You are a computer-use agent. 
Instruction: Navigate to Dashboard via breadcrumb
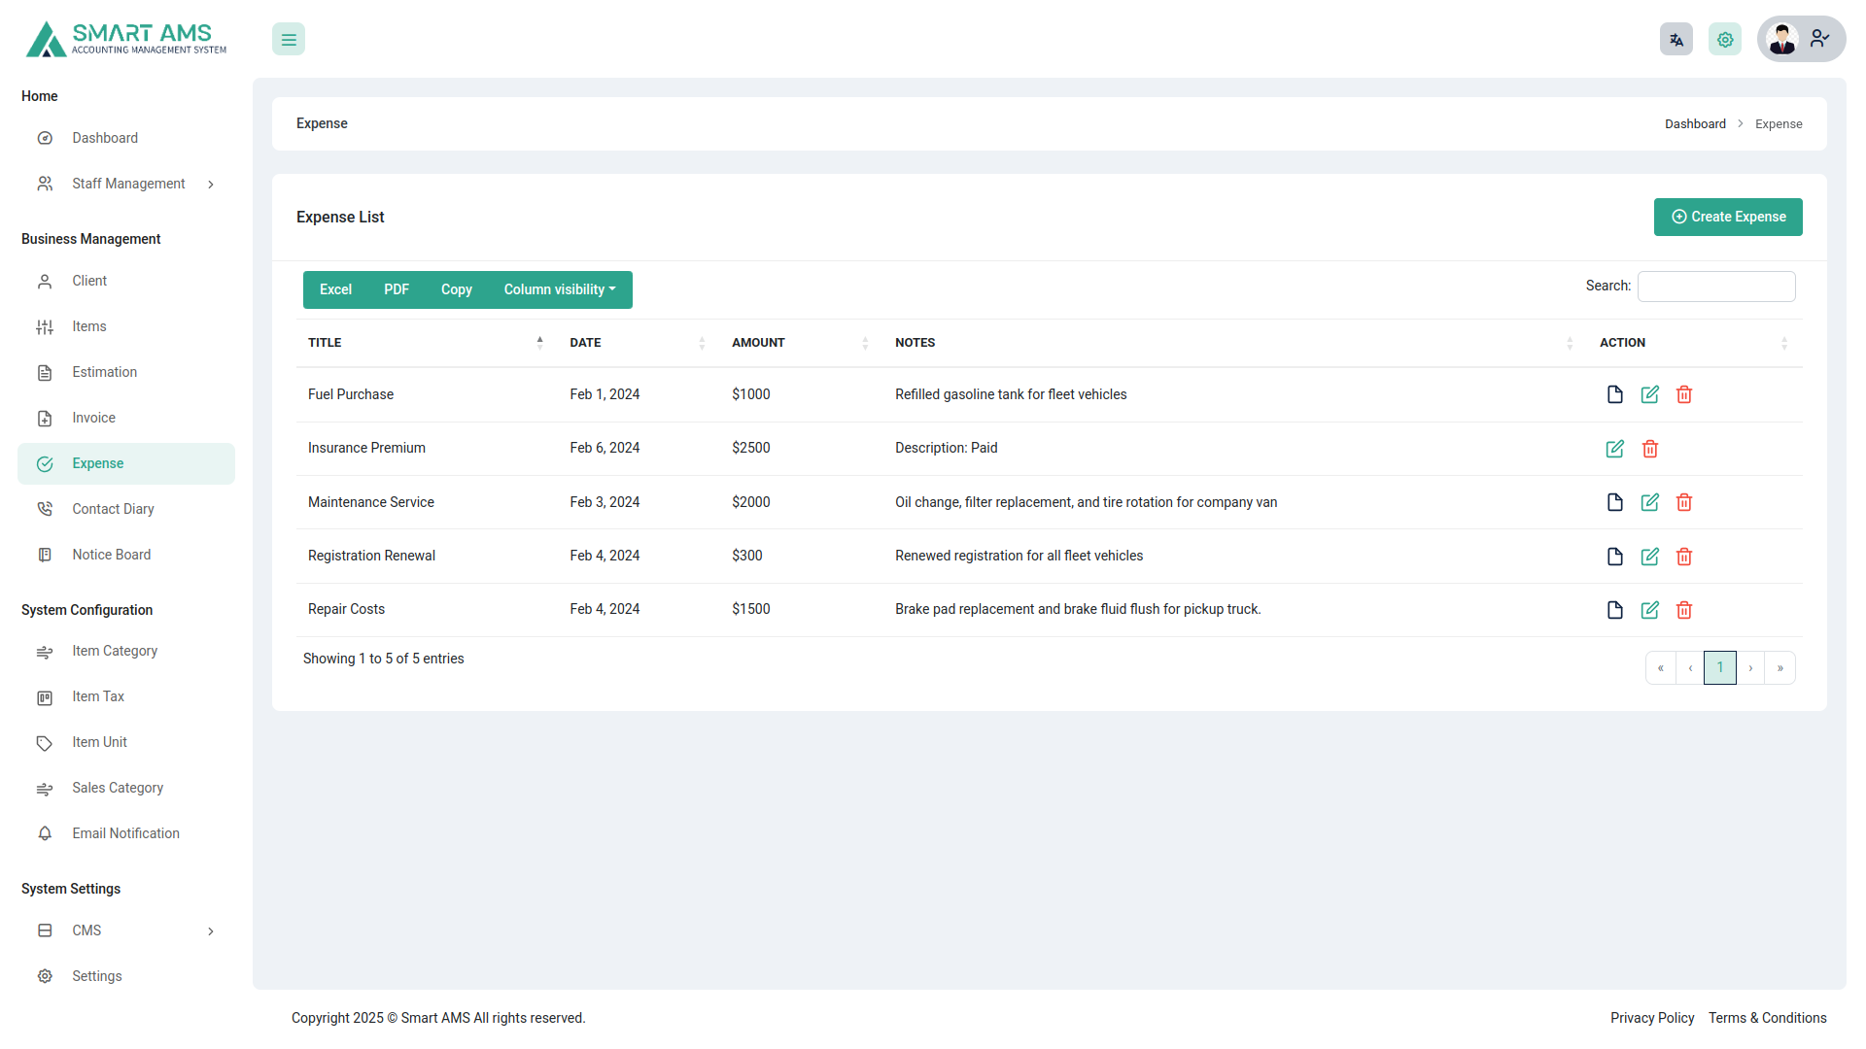click(x=1695, y=123)
